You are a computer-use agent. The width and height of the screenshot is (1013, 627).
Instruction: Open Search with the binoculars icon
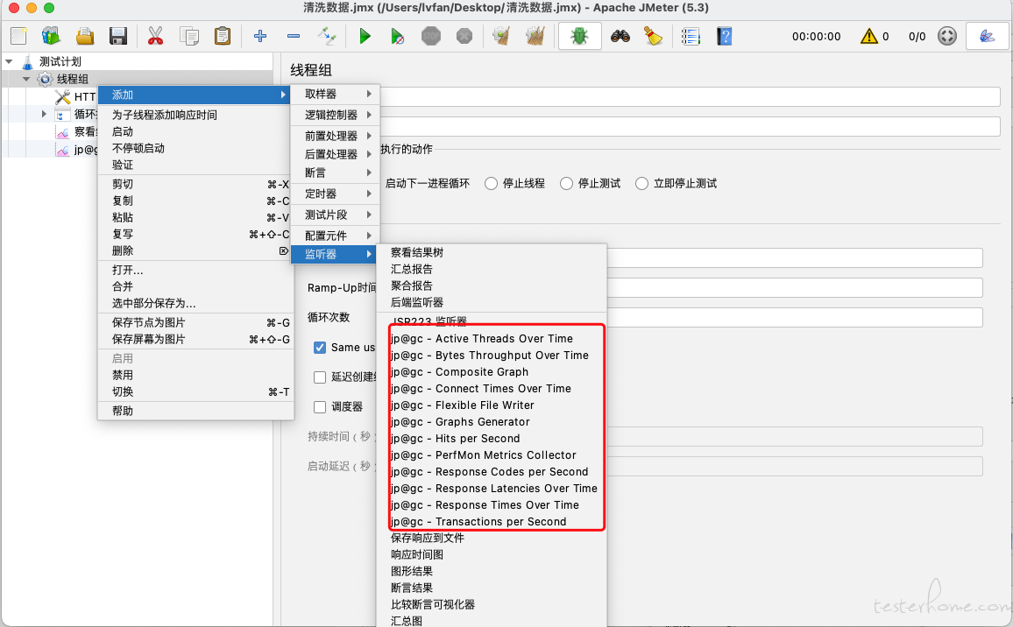pos(620,36)
